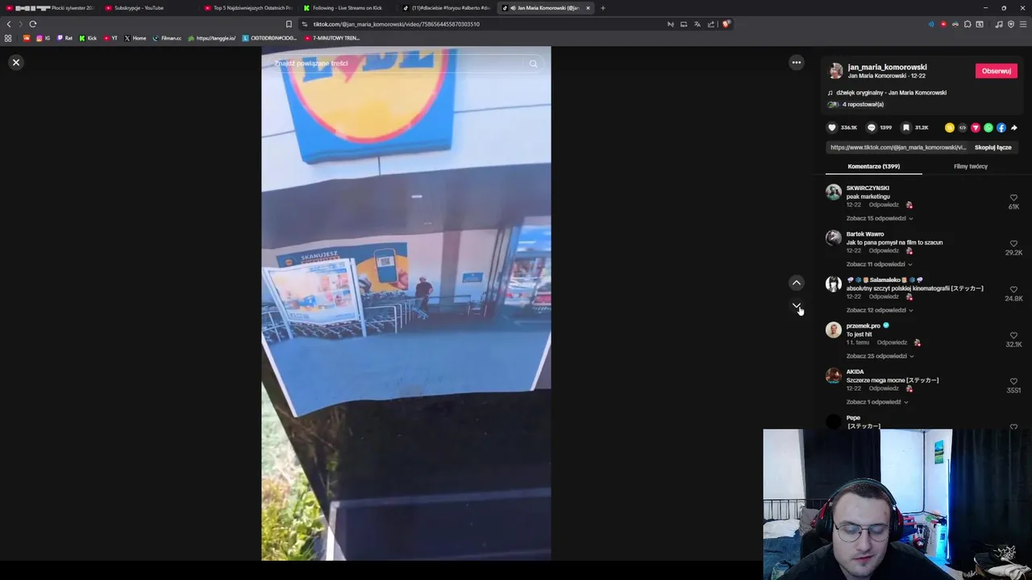Expand Zobacz 1 odpowiedź reply
This screenshot has height=580, width=1032.
[876, 402]
